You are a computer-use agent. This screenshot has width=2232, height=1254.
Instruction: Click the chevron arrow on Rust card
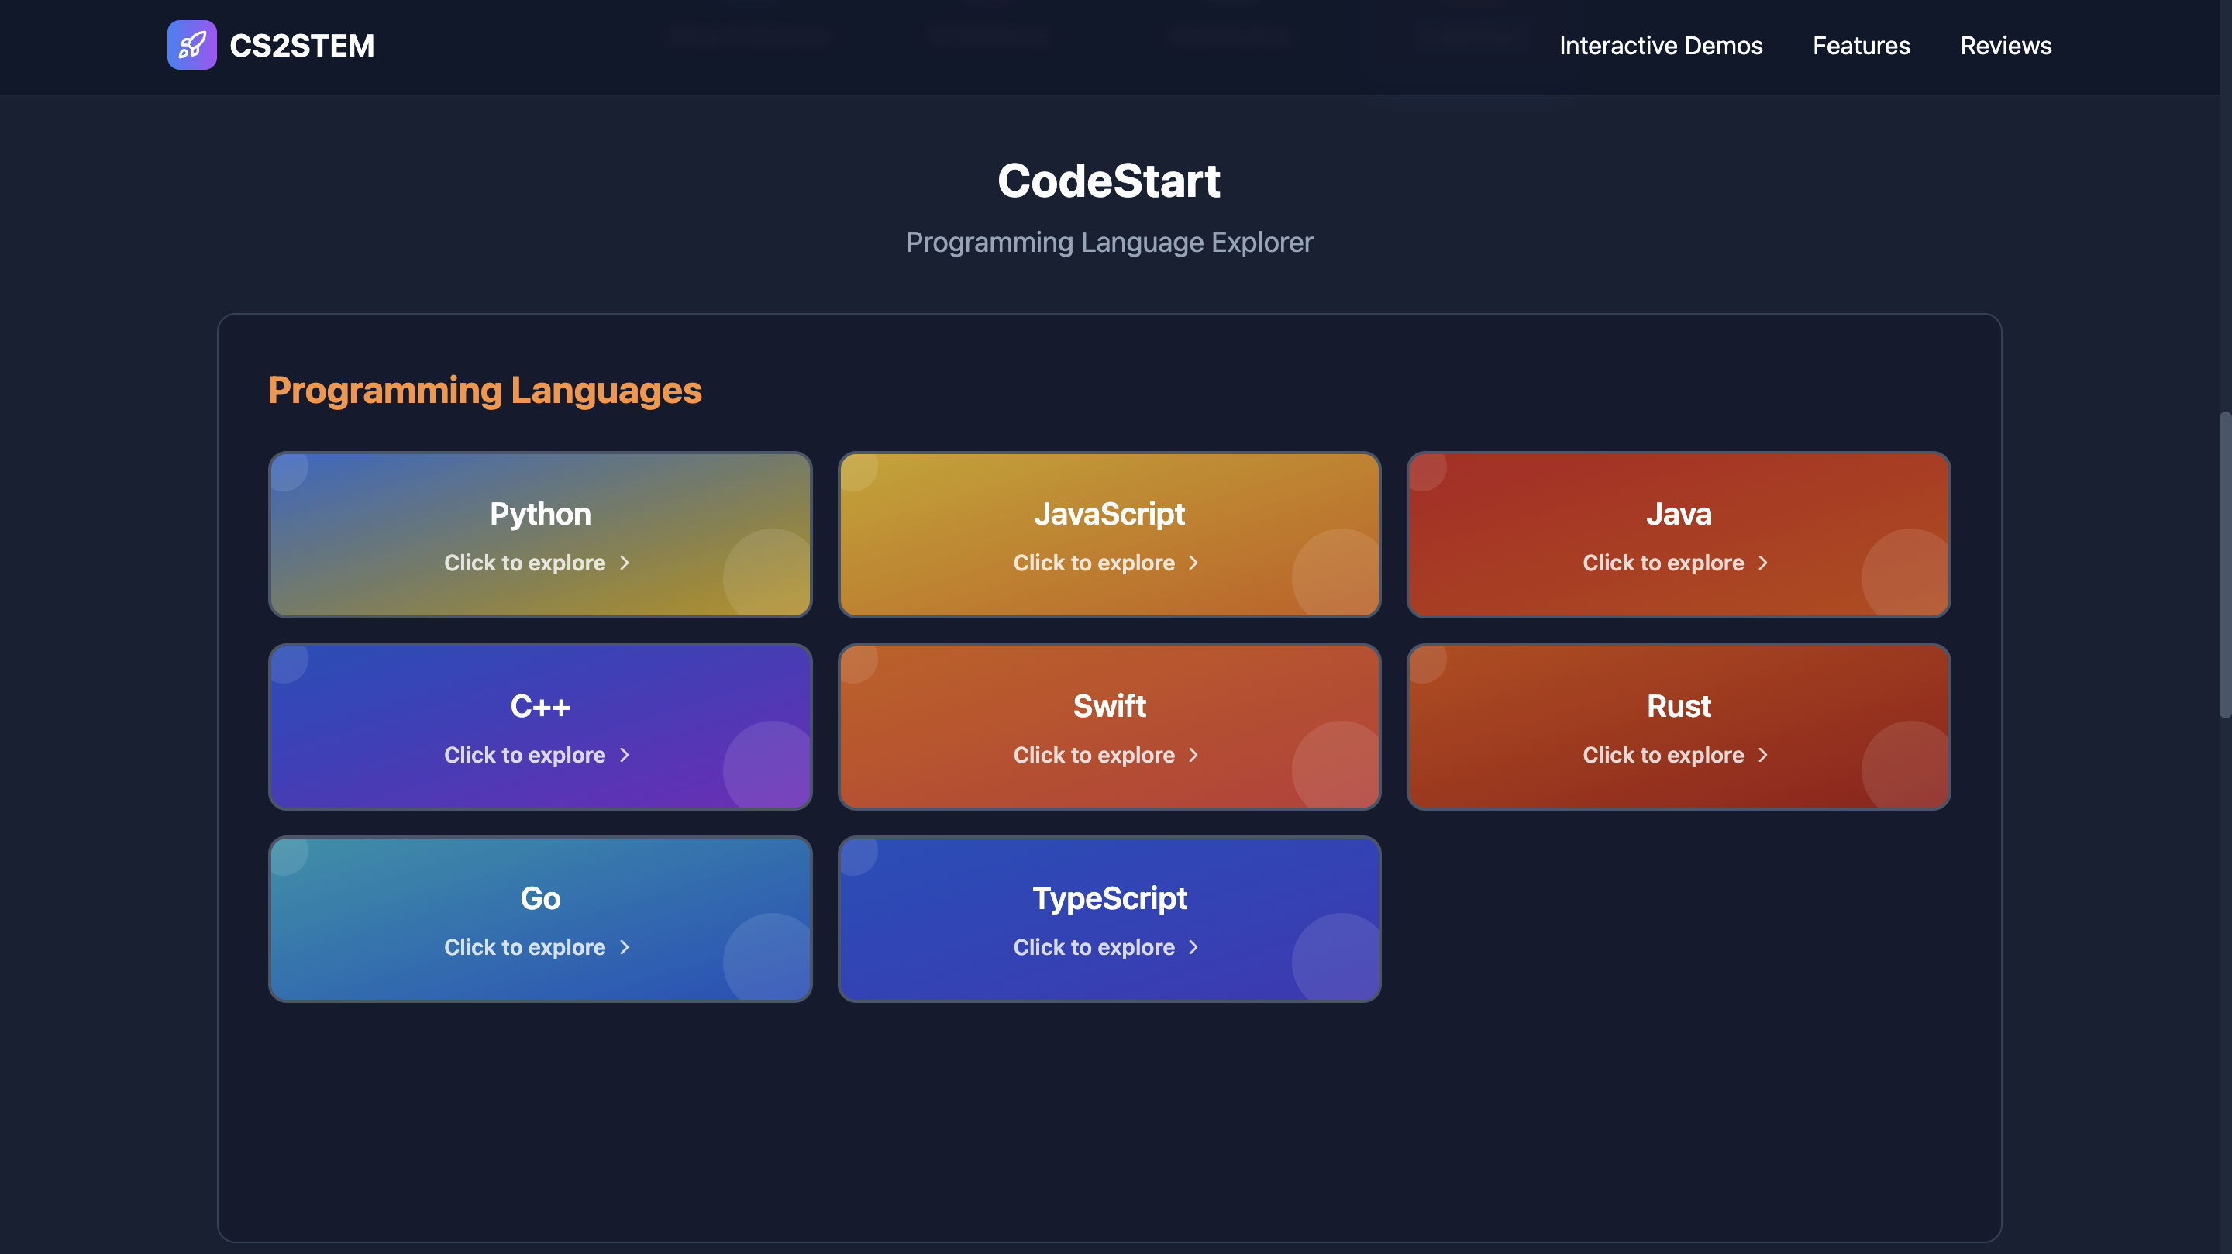(1762, 756)
